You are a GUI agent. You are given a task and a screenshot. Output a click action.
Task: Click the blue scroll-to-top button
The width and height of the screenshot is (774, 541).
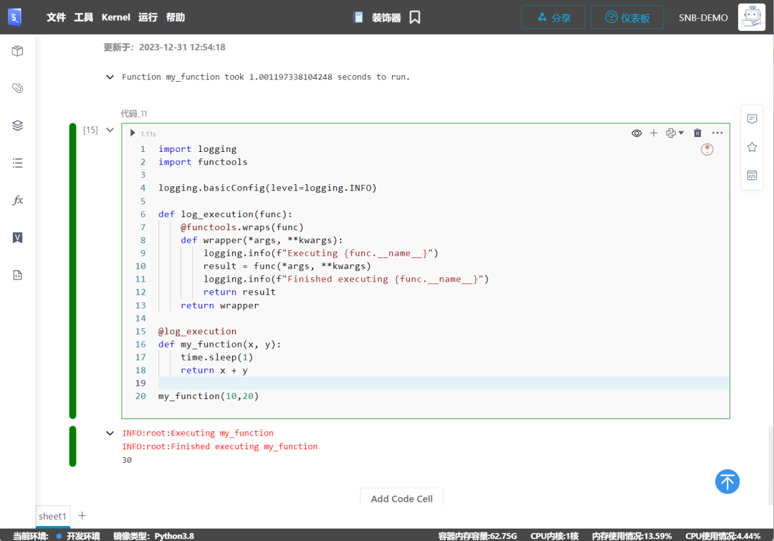(727, 482)
